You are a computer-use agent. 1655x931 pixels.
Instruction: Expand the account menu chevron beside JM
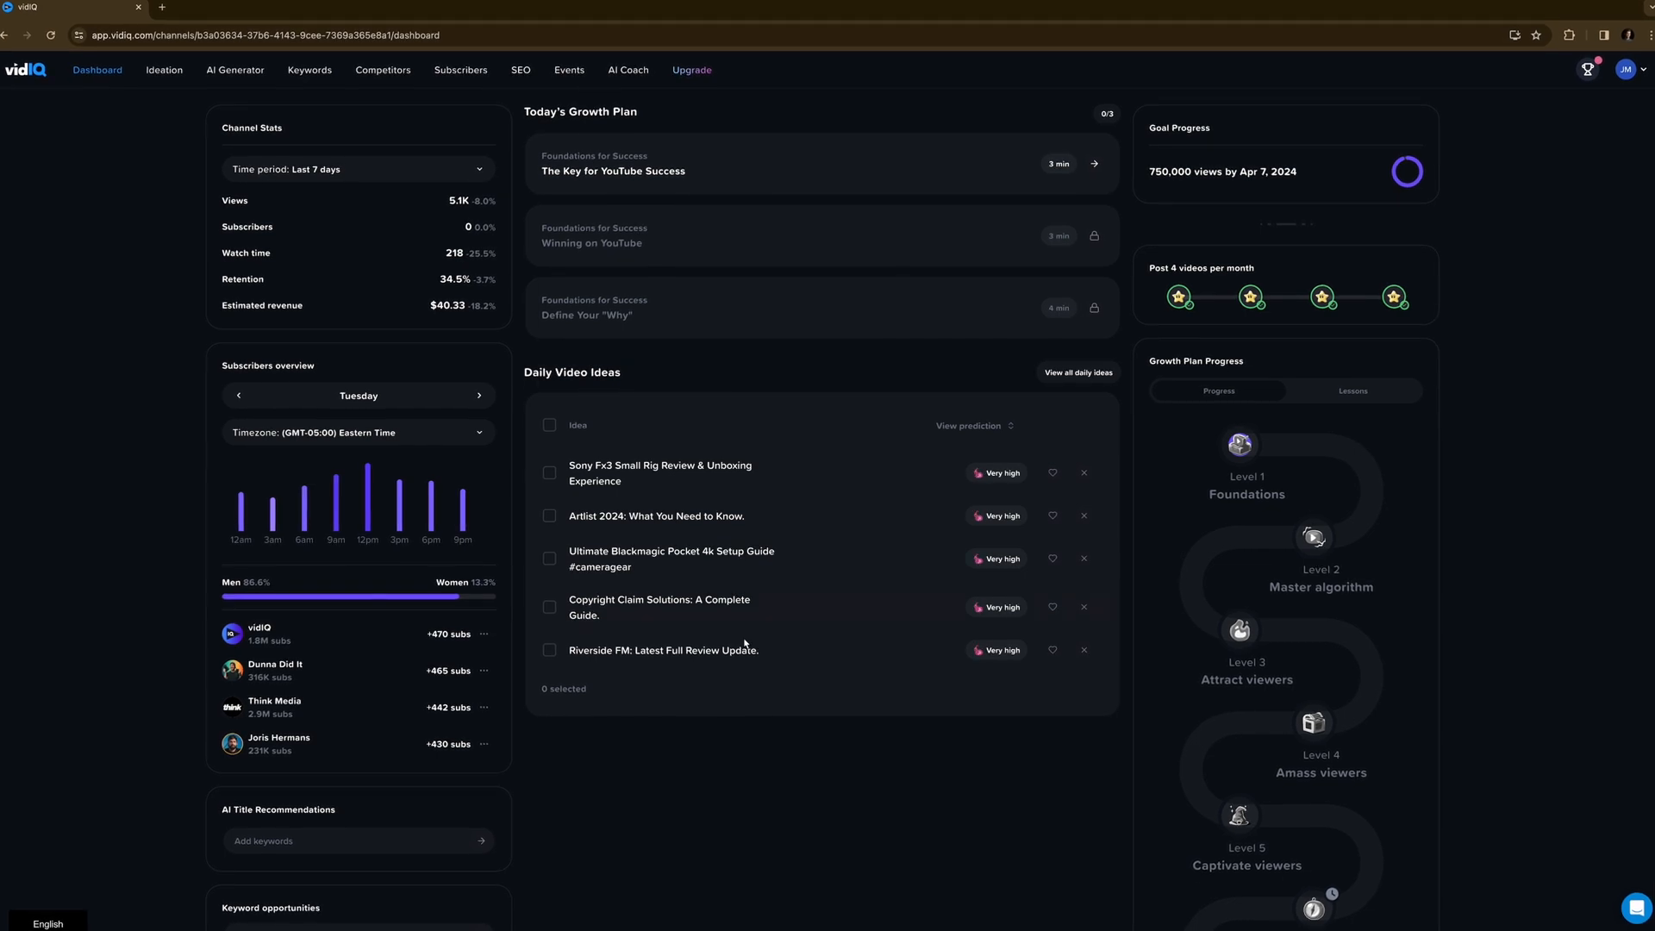pyautogui.click(x=1644, y=70)
